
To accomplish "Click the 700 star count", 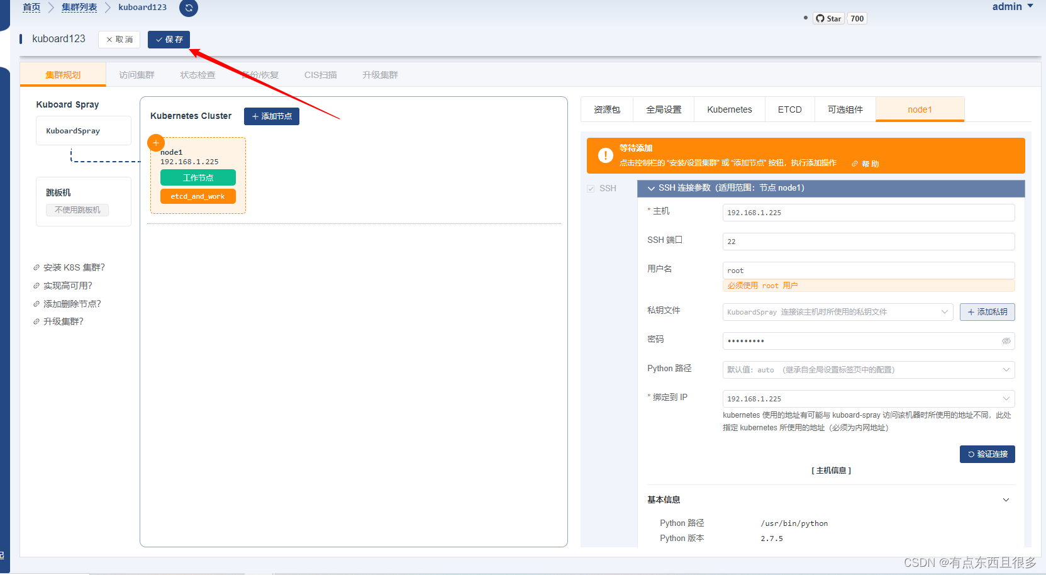I will pos(857,18).
